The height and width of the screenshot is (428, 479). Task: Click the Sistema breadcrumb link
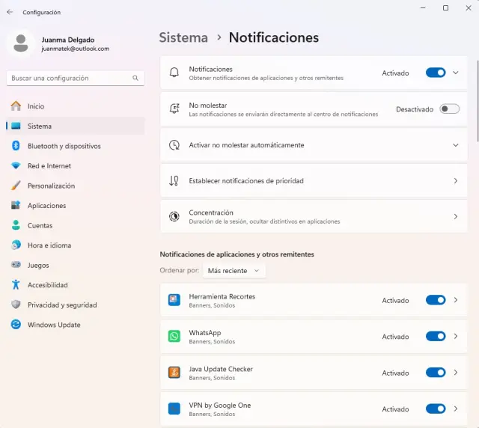[x=183, y=37]
